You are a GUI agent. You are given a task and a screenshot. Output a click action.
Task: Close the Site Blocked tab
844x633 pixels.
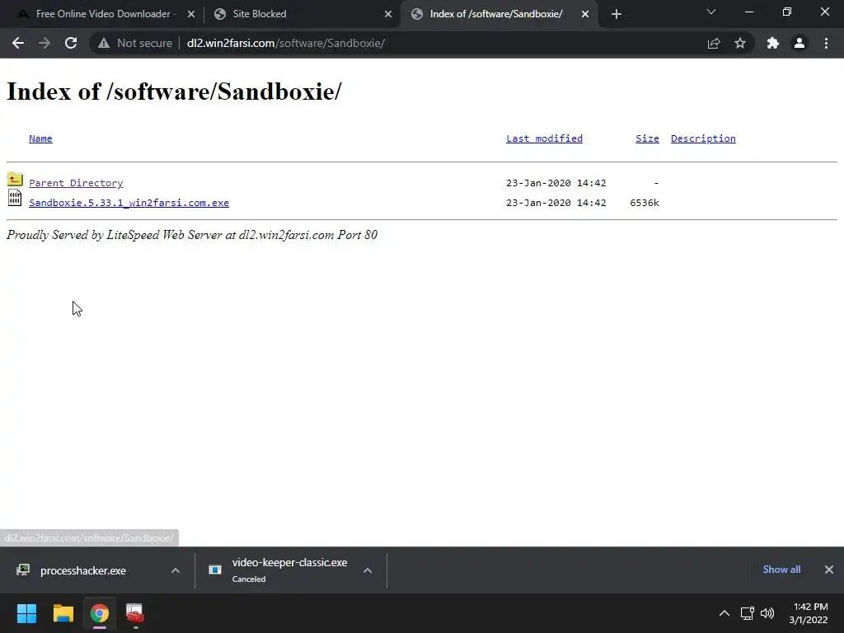[x=388, y=14]
